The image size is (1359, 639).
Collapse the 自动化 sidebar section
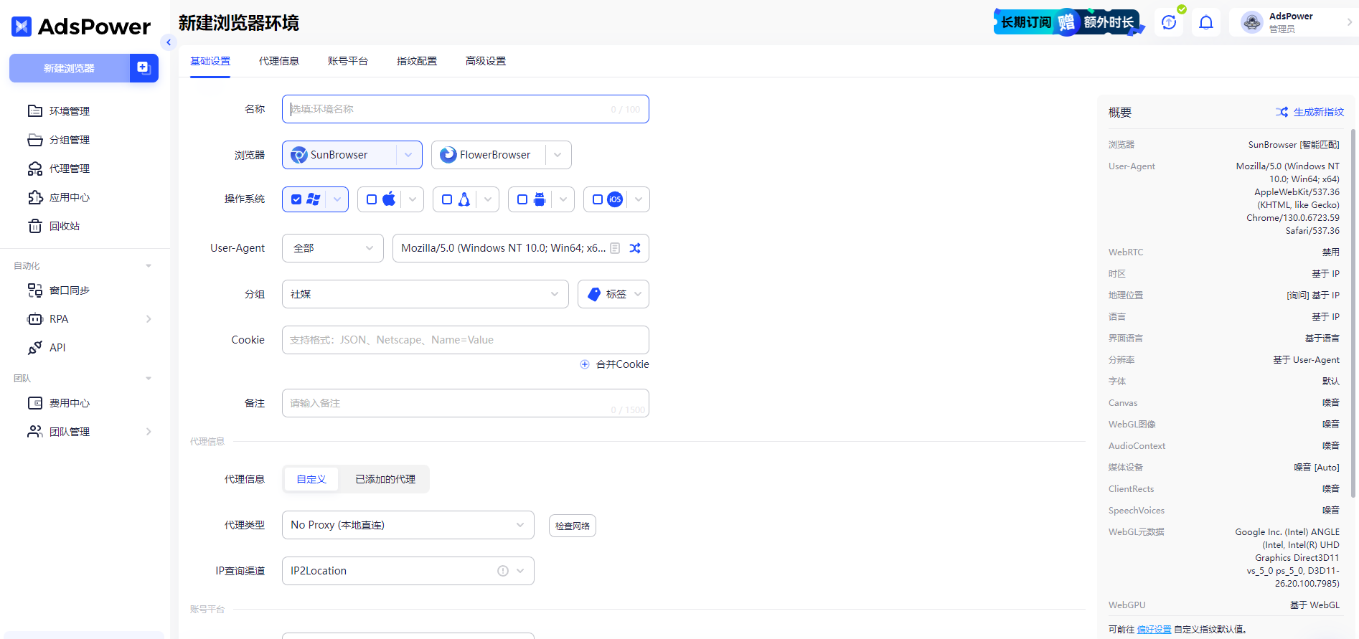(149, 266)
